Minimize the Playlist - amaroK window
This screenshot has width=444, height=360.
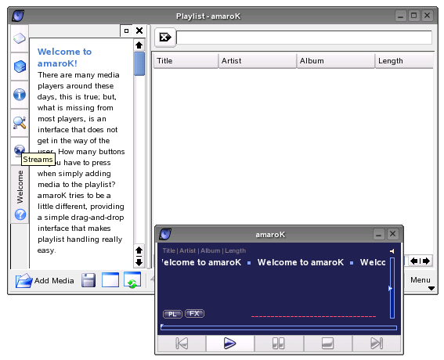(400, 16)
